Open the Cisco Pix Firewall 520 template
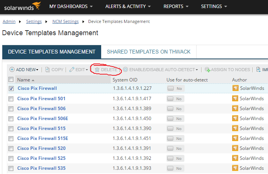The width and height of the screenshot is (268, 174). tap(41, 148)
